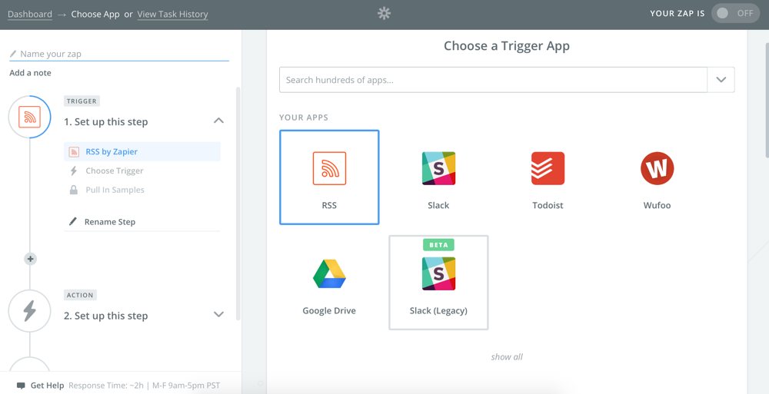
Task: Select the RSS app icon tile
Action: coord(329,177)
